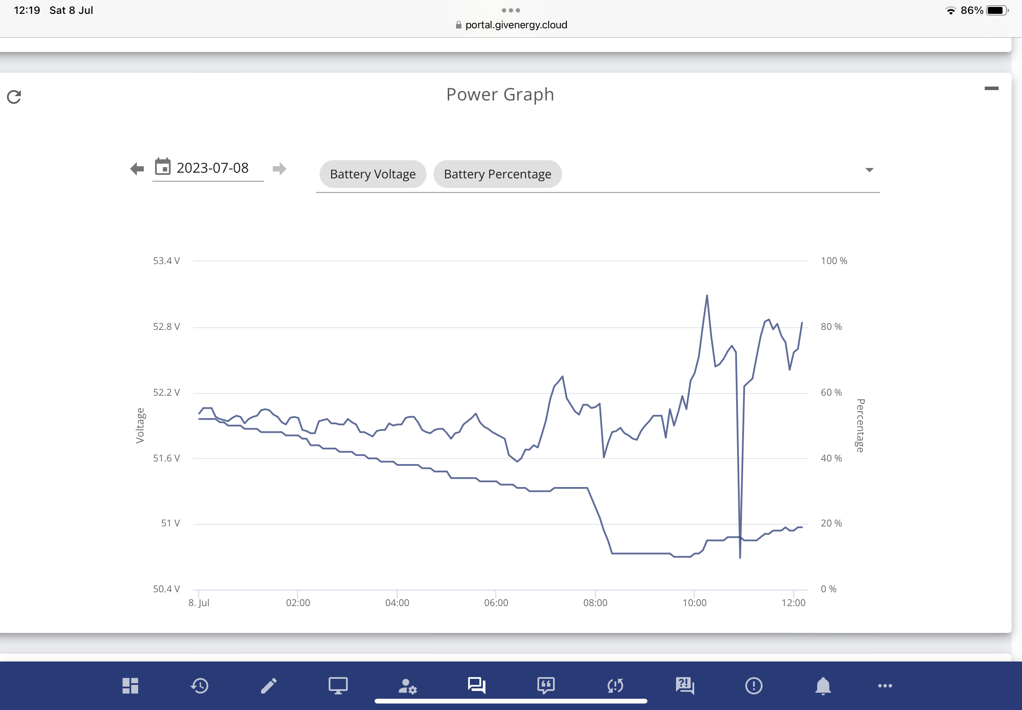Open the chat messages icon
Viewport: 1022px width, 710px height.
[x=476, y=685]
